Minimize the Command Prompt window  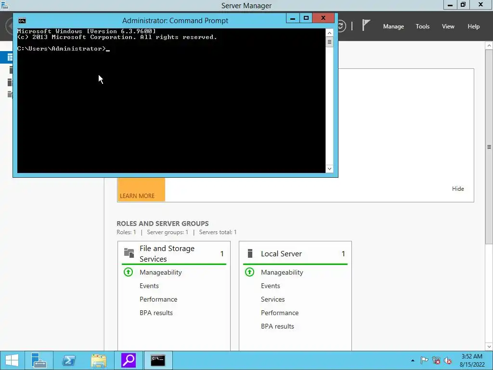(x=293, y=18)
